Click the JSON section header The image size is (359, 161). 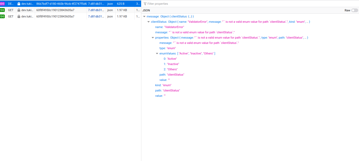click(146, 10)
